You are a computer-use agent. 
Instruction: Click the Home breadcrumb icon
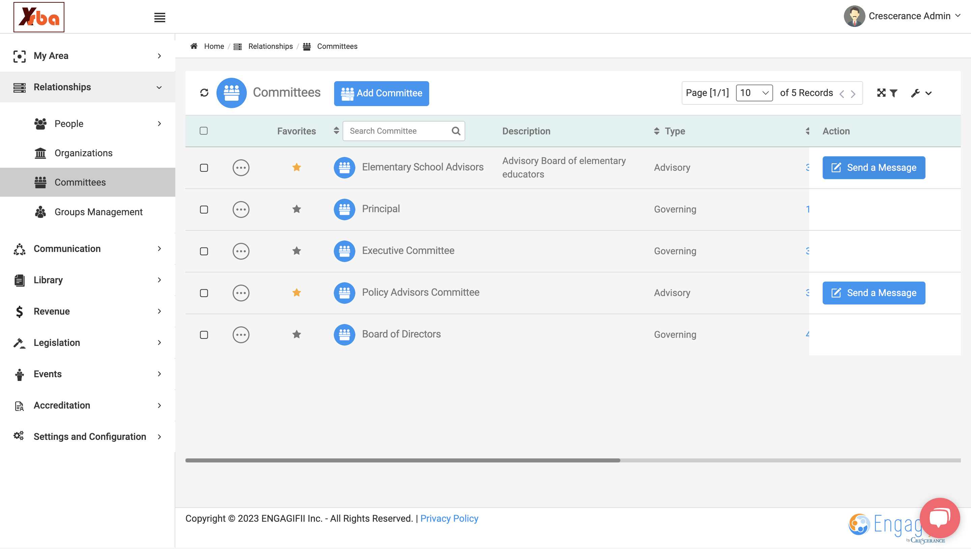[x=194, y=46]
